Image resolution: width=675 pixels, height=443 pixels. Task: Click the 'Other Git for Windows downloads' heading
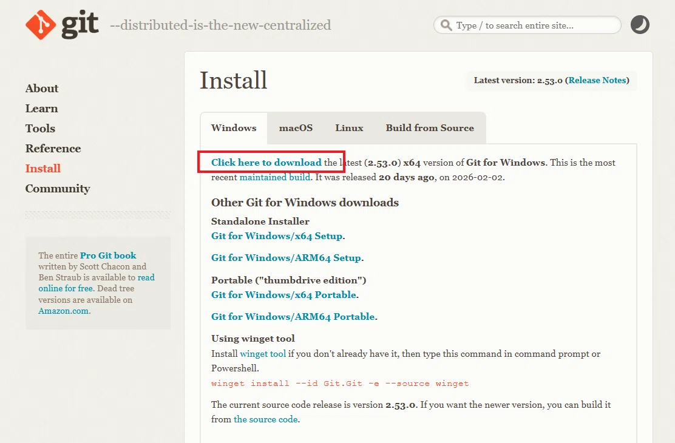(305, 202)
